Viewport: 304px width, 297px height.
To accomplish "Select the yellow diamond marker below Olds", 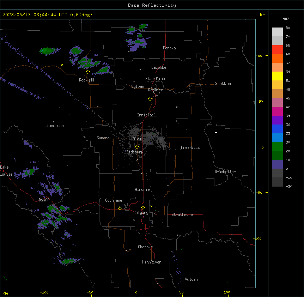I will 137,147.
